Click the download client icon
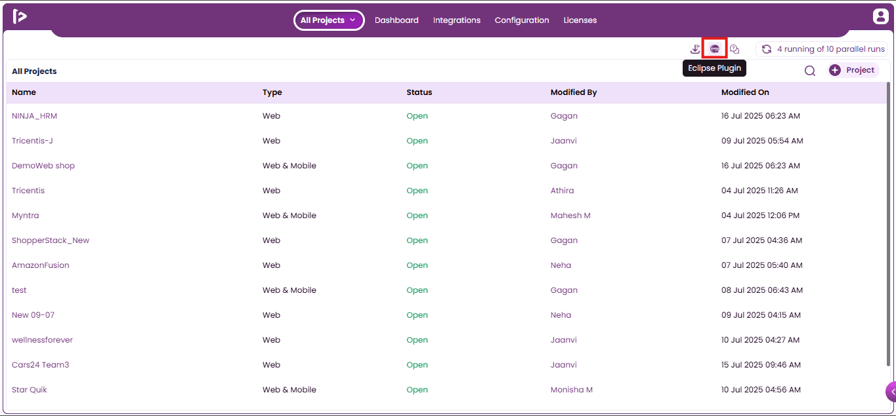The width and height of the screenshot is (896, 416). (696, 49)
